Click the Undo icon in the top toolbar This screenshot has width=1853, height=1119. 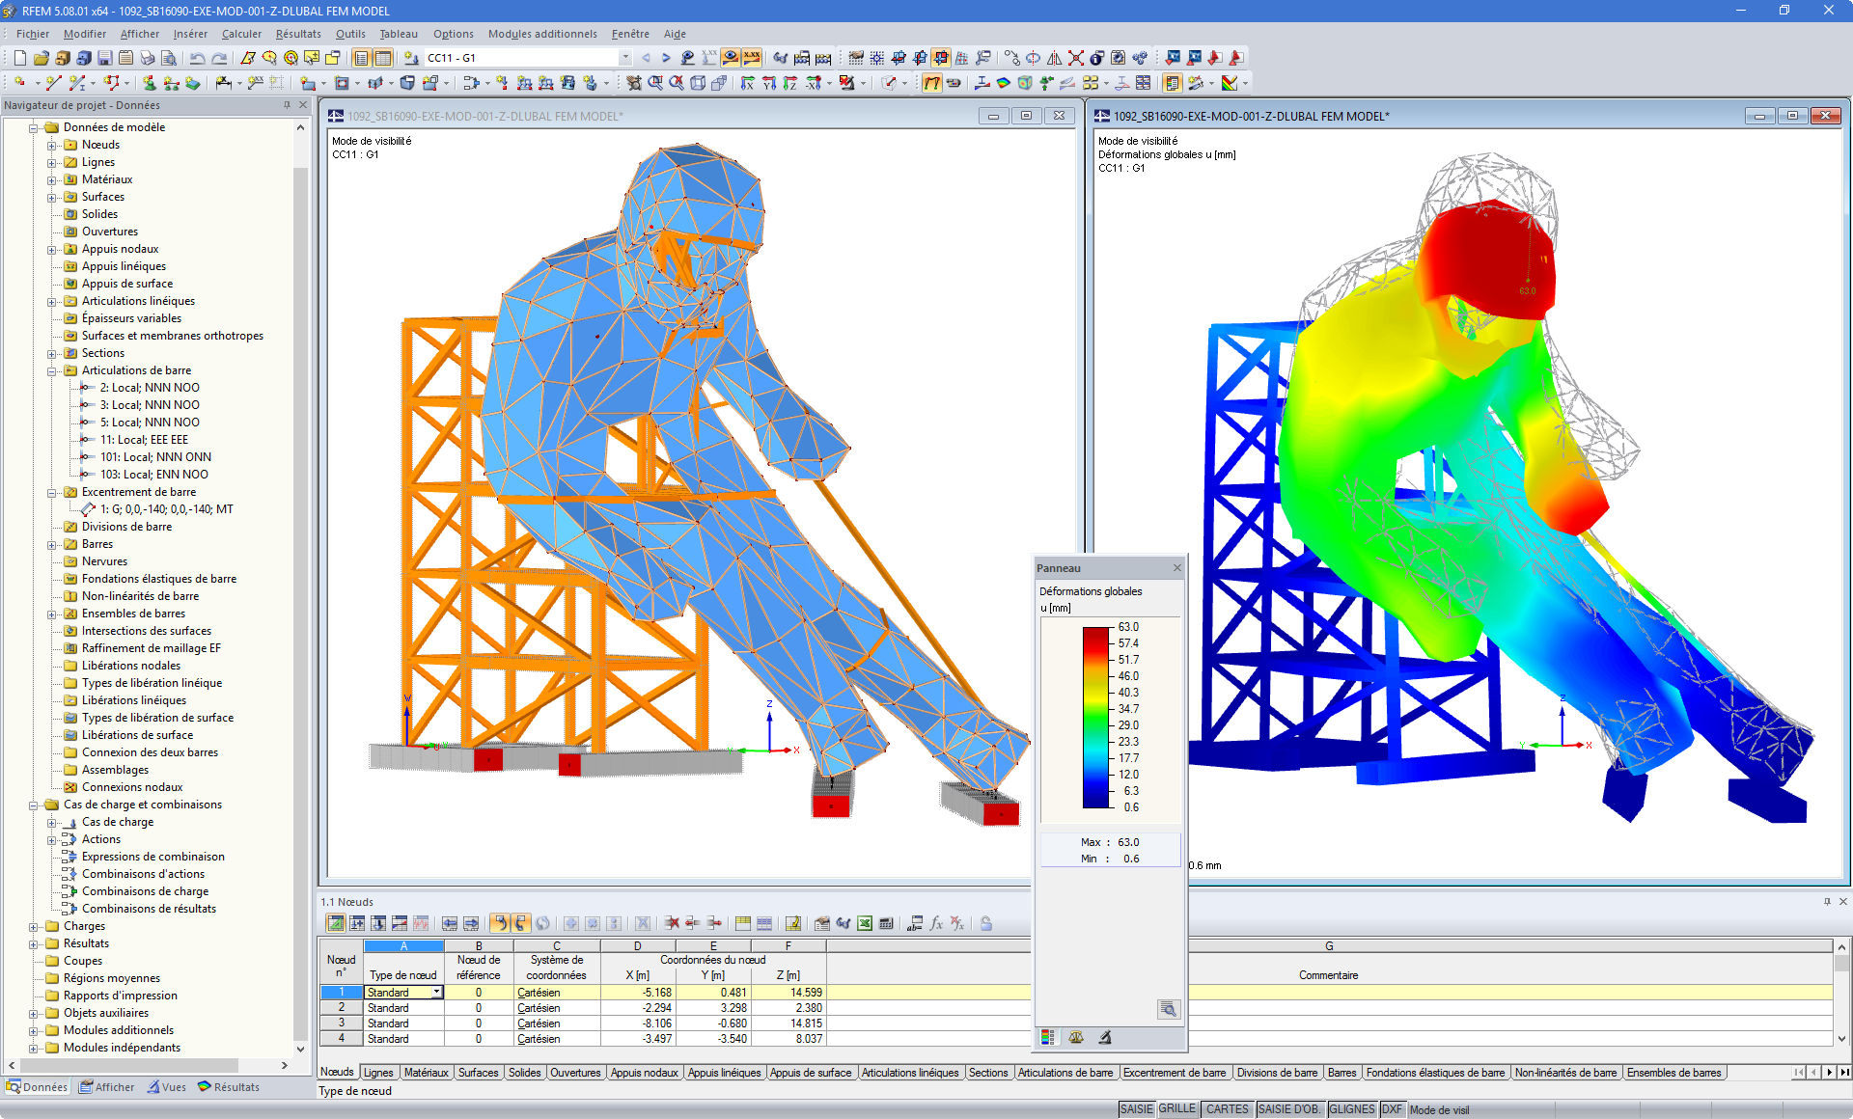coord(195,57)
